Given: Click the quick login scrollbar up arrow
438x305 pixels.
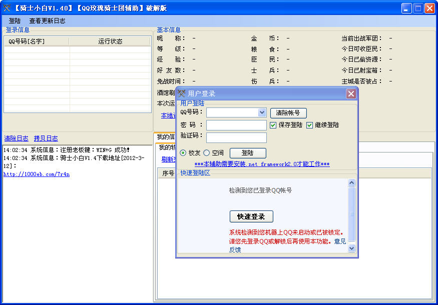Looking at the screenshot, I should coord(352,183).
